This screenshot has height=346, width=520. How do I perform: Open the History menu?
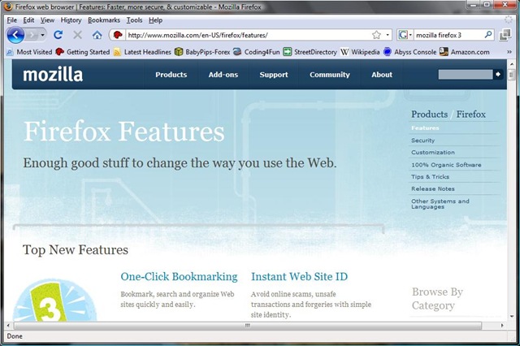(x=71, y=20)
